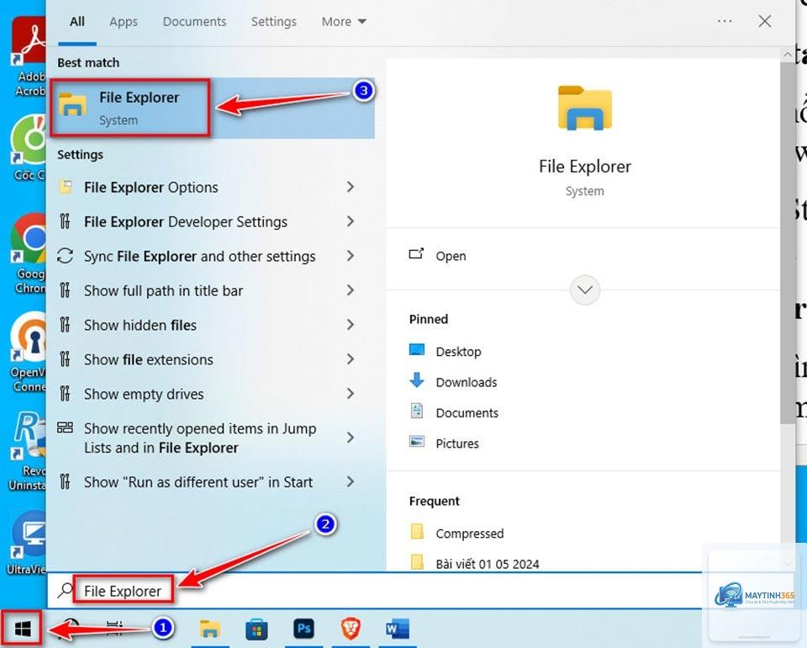Click the Downloads arrow icon
Screen dimensions: 807x648
pyautogui.click(x=416, y=380)
